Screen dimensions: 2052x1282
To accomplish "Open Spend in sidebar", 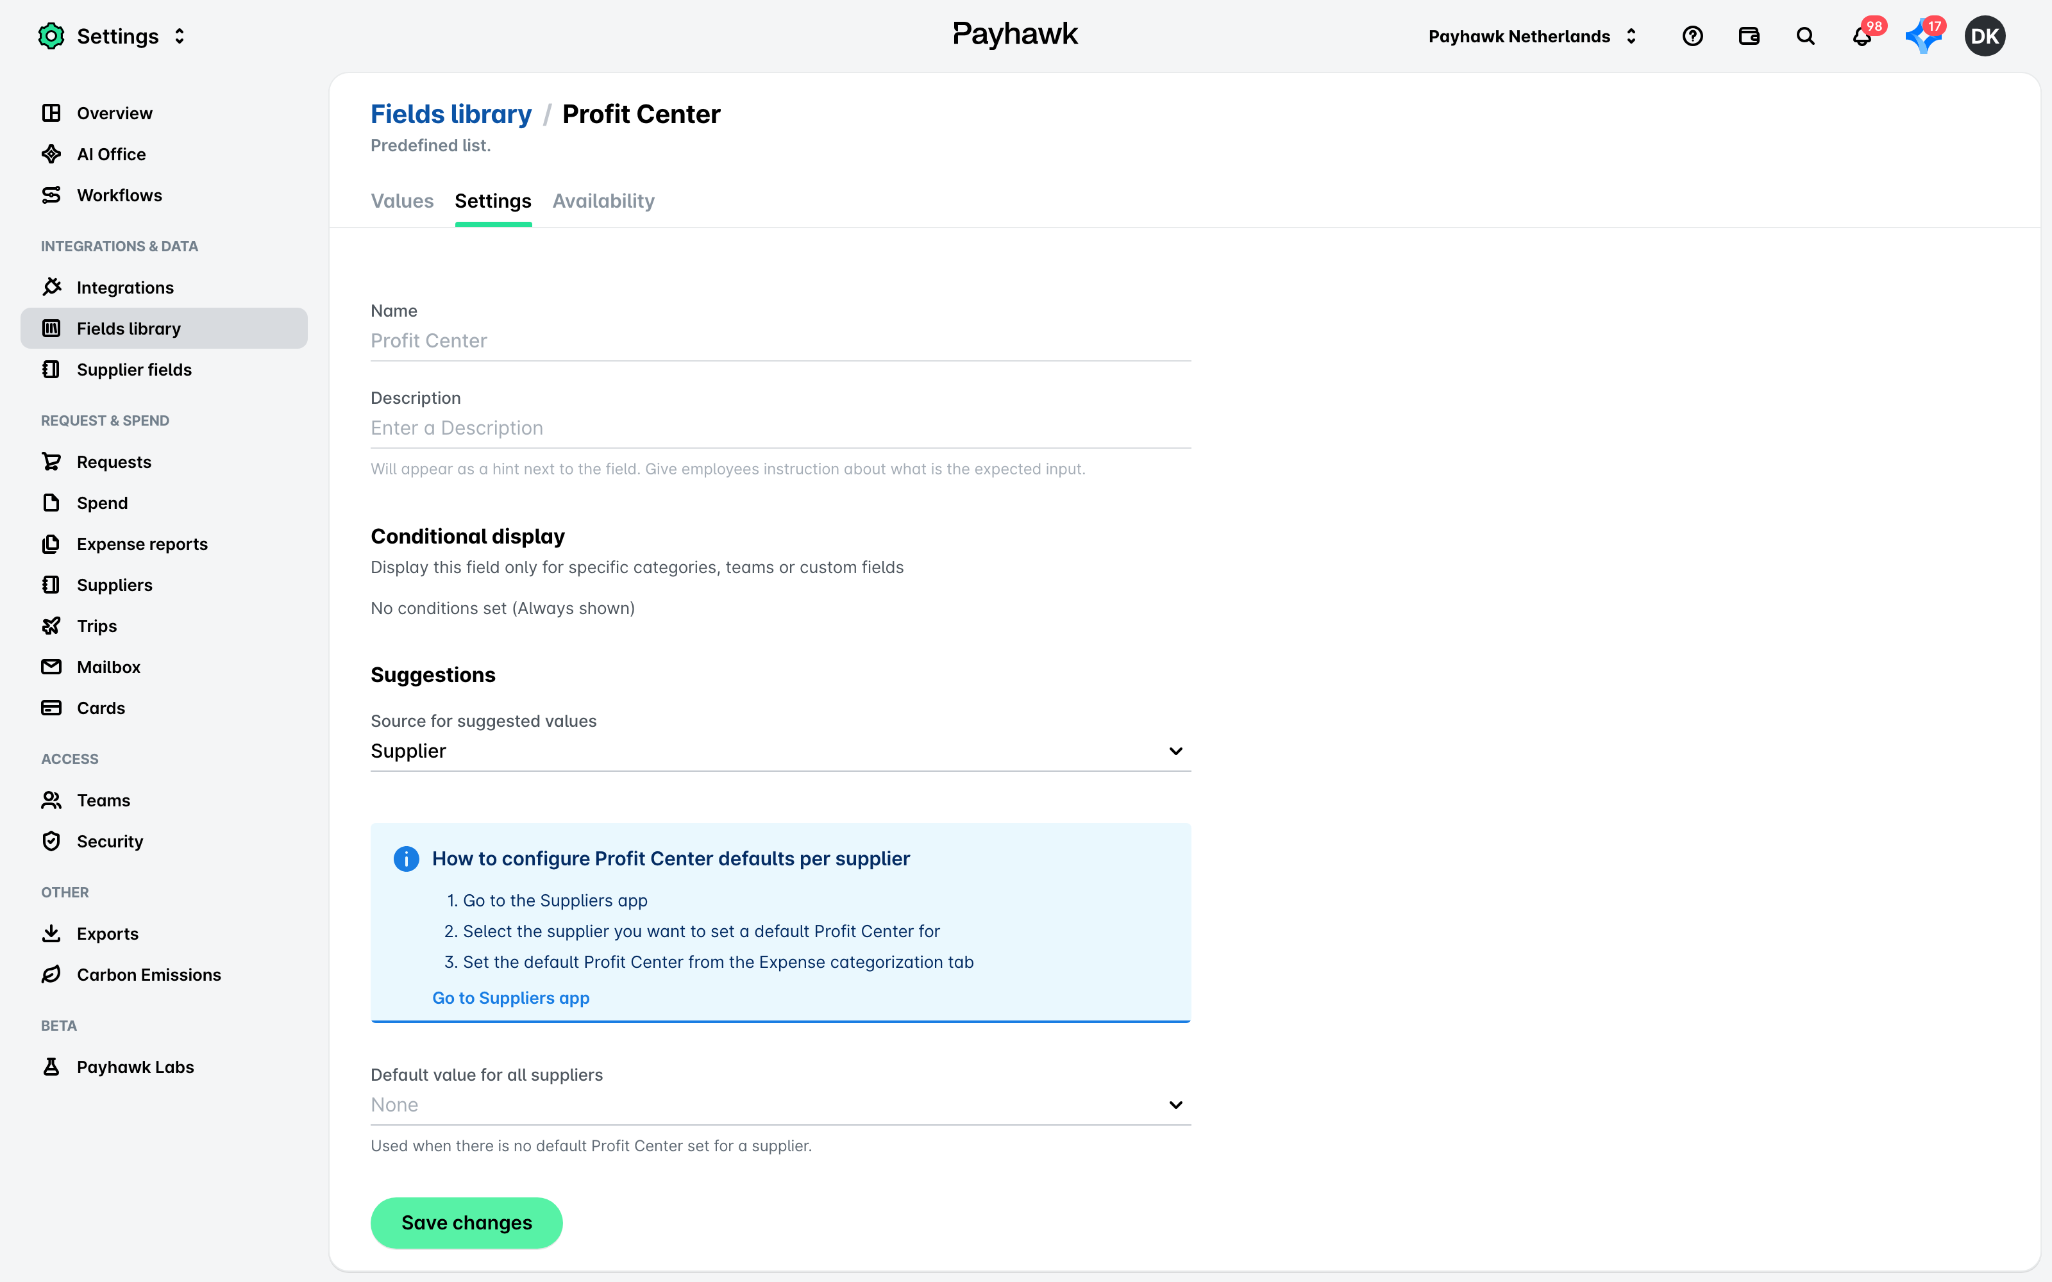I will tap(164, 503).
